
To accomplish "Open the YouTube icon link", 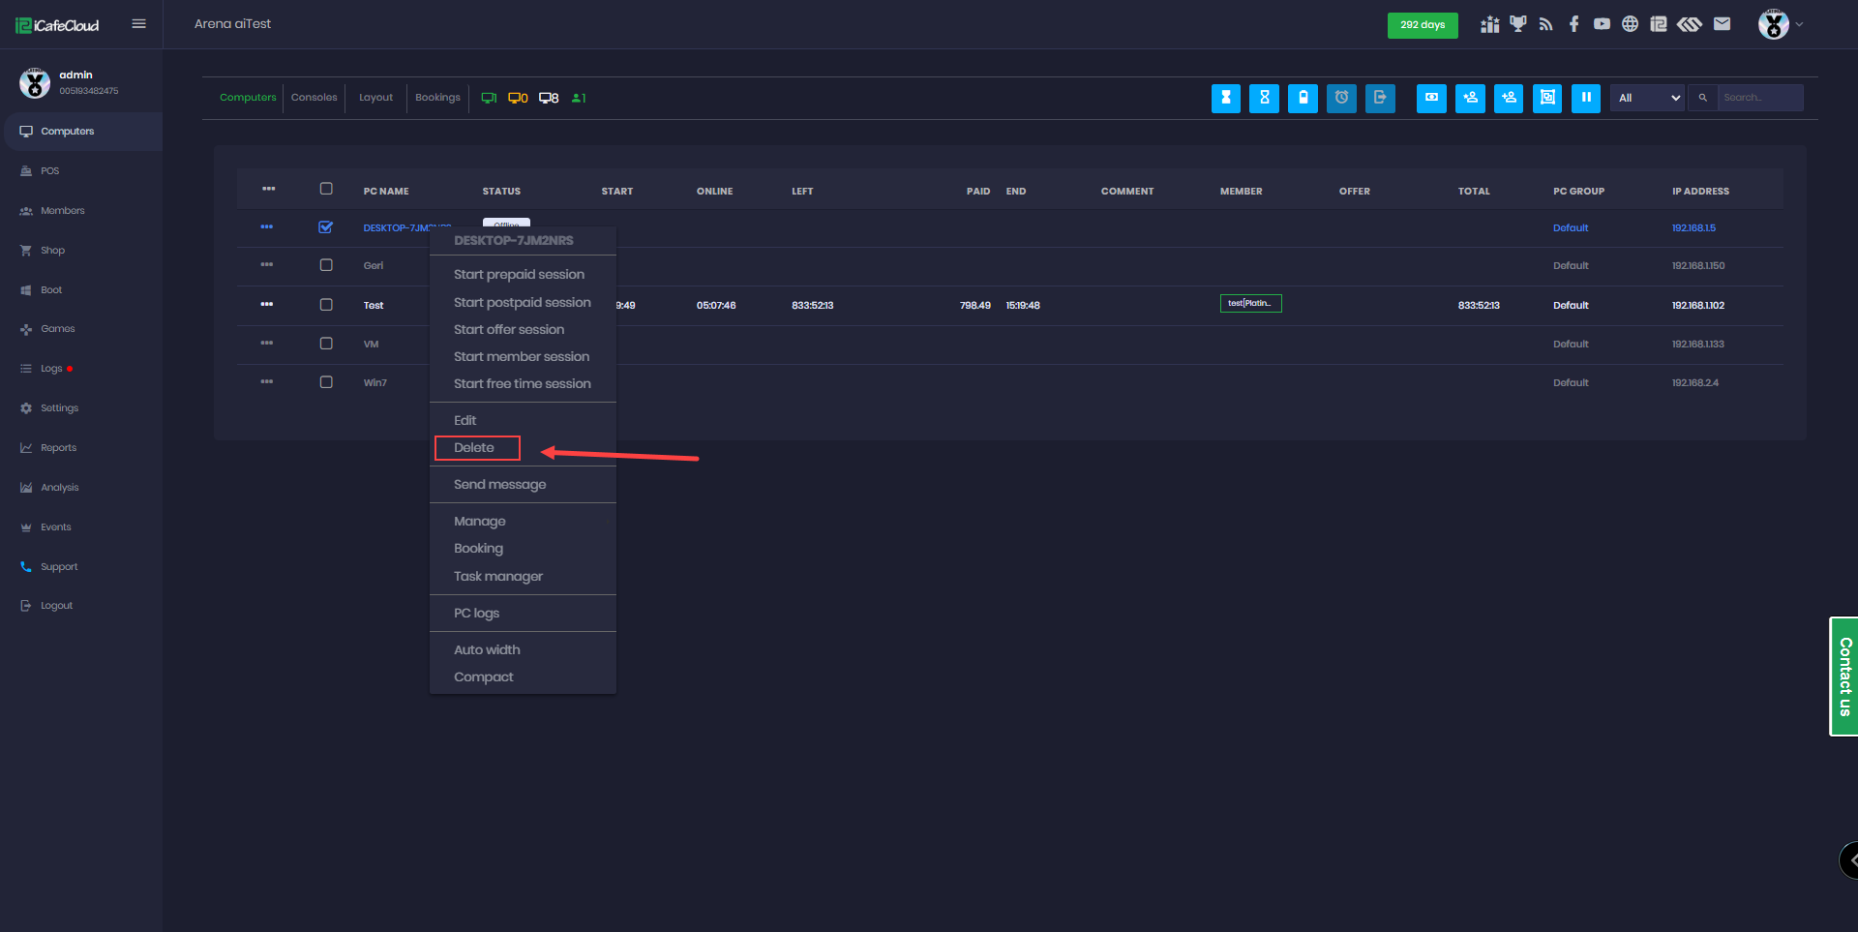I will pos(1602,24).
